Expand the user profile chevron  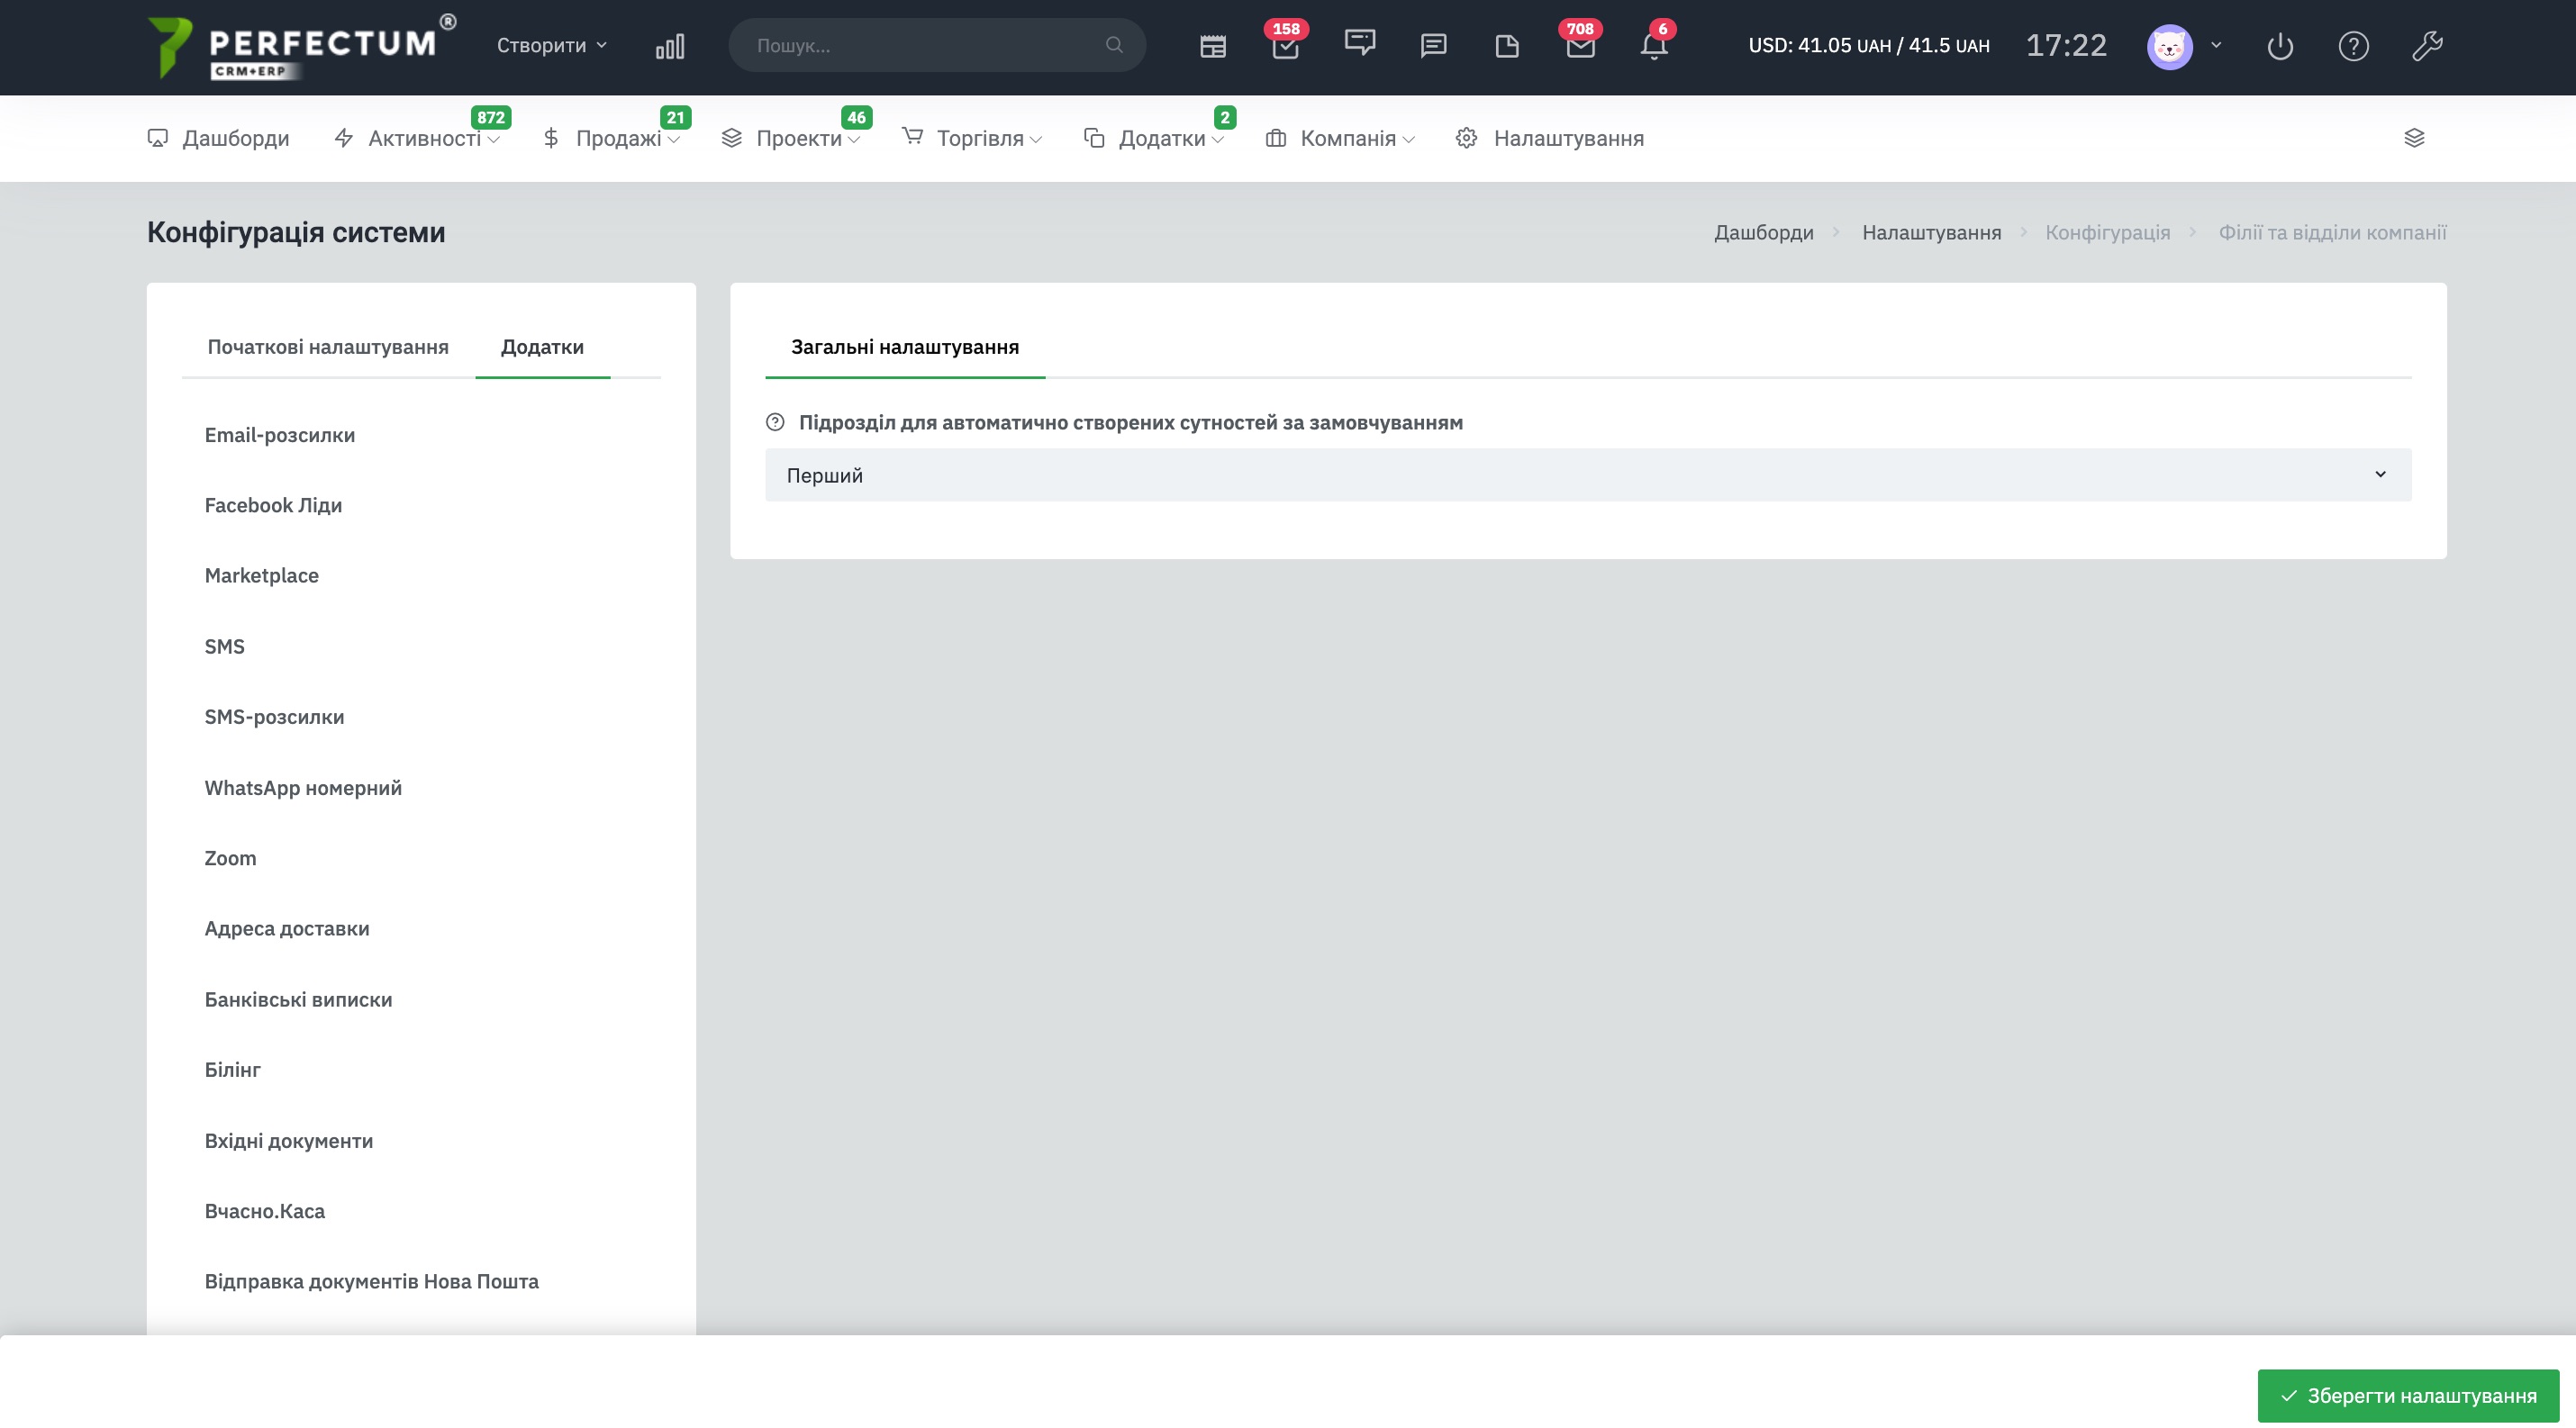(x=2216, y=45)
